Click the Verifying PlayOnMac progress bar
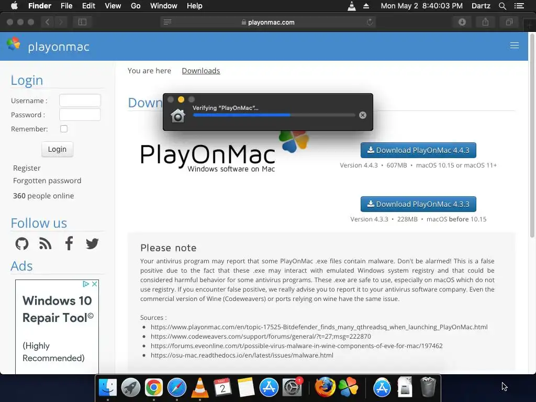This screenshot has width=536, height=402. point(274,115)
